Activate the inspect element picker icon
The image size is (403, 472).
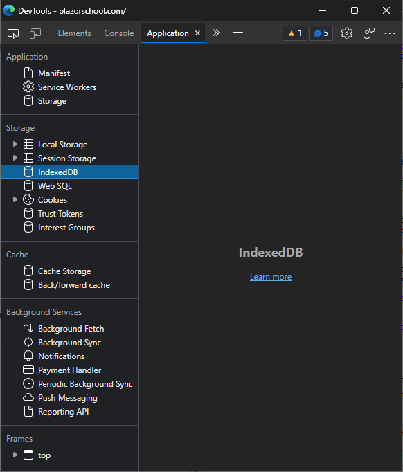tap(13, 33)
